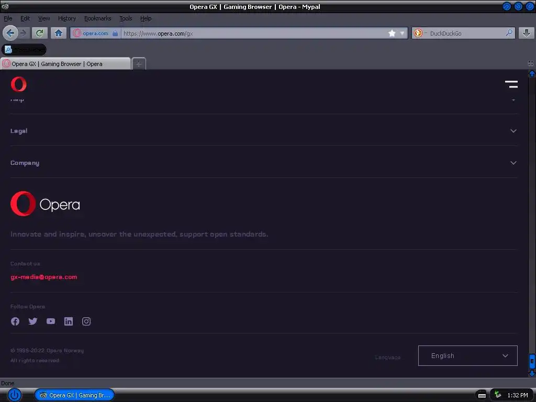Image resolution: width=536 pixels, height=402 pixels.
Task: Click the forward navigation arrow
Action: pyautogui.click(x=24, y=33)
